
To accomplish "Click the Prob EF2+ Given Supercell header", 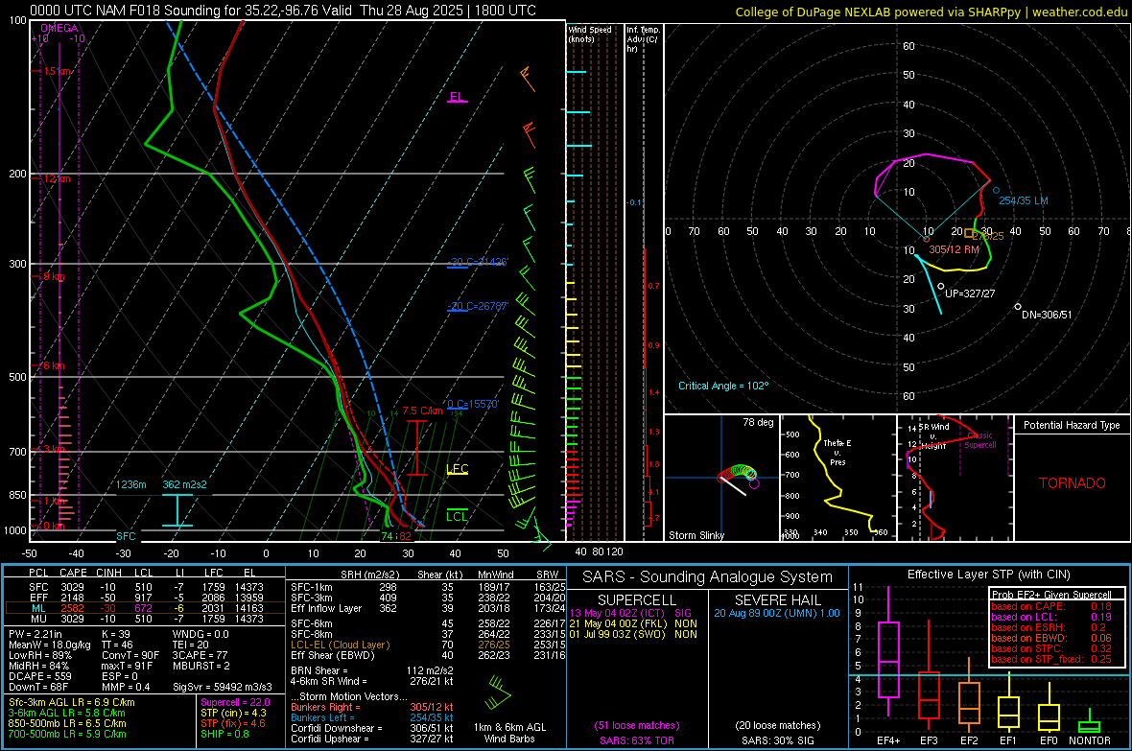I will pyautogui.click(x=1051, y=595).
